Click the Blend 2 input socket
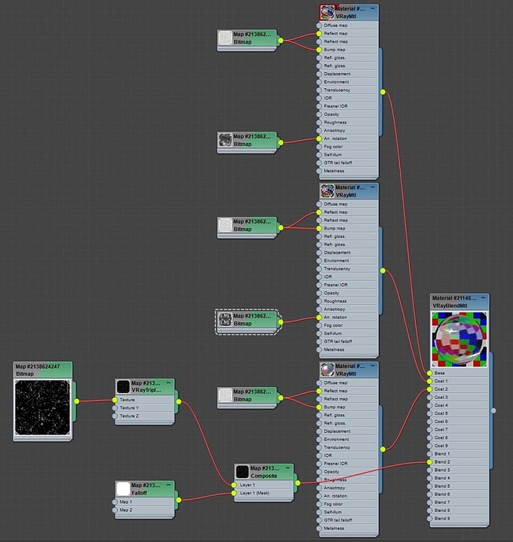The height and width of the screenshot is (542, 513). (x=429, y=461)
